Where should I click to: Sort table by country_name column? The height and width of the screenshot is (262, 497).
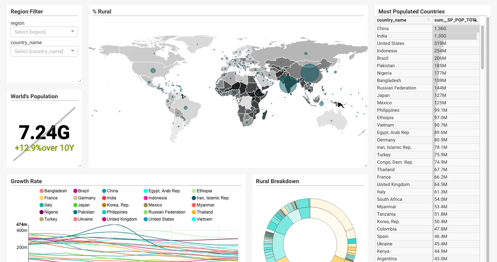(403, 20)
